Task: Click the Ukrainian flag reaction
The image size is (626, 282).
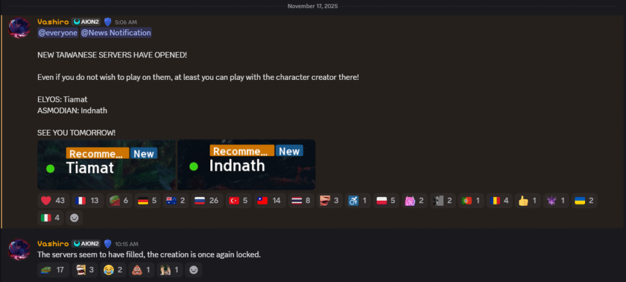Action: pos(584,201)
